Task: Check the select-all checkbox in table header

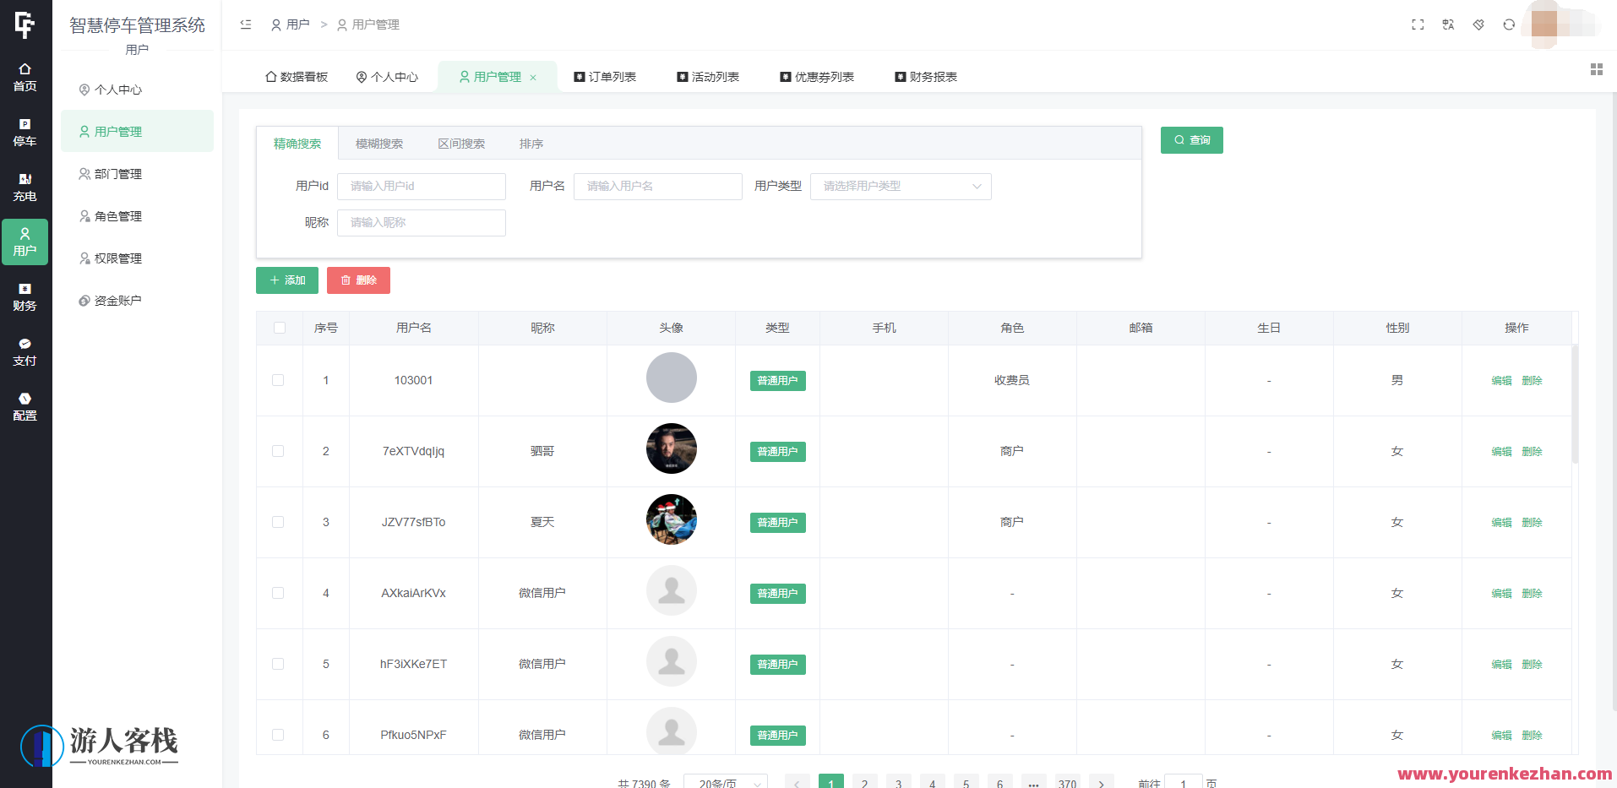Action: click(279, 328)
